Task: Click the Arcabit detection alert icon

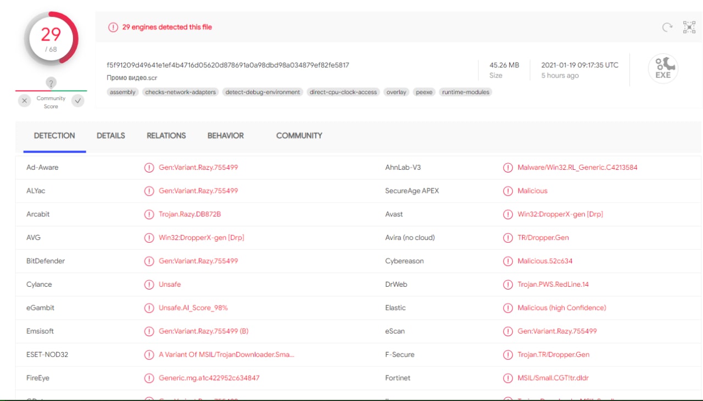Action: coord(149,214)
